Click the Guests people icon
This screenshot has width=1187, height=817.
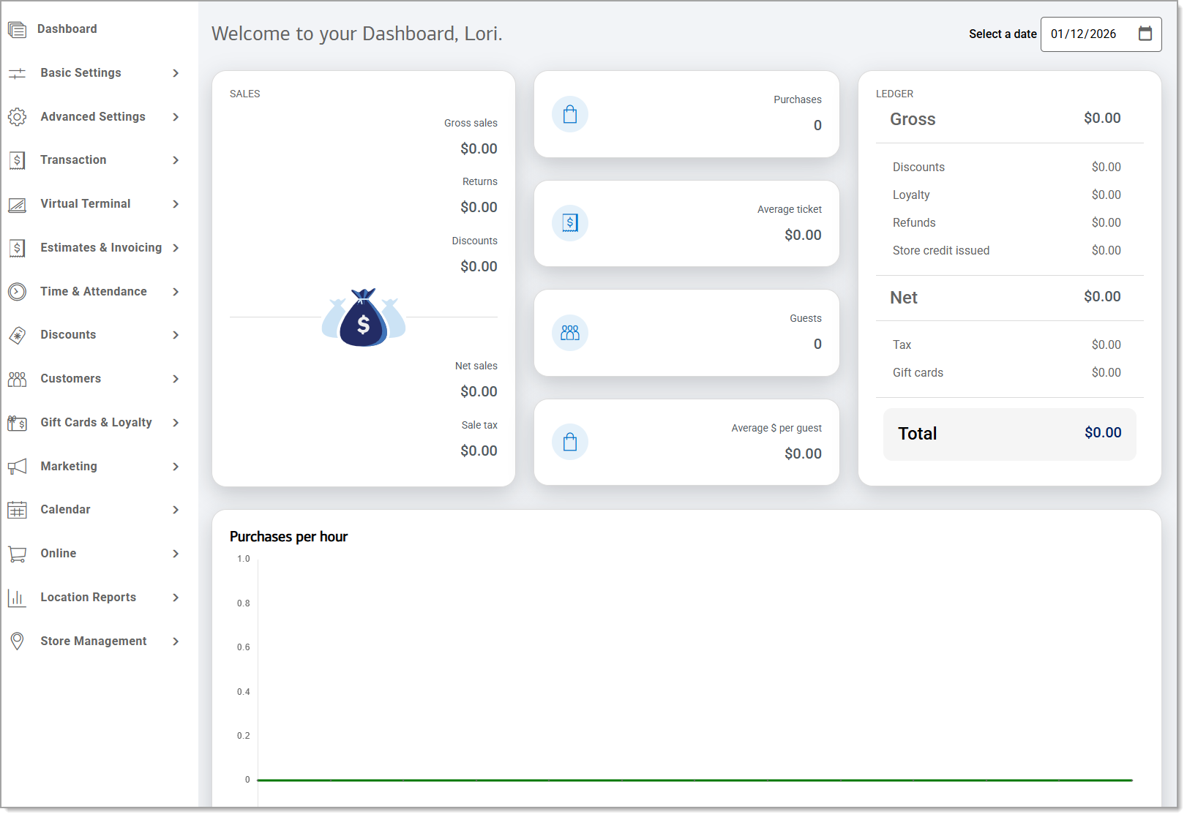click(570, 333)
